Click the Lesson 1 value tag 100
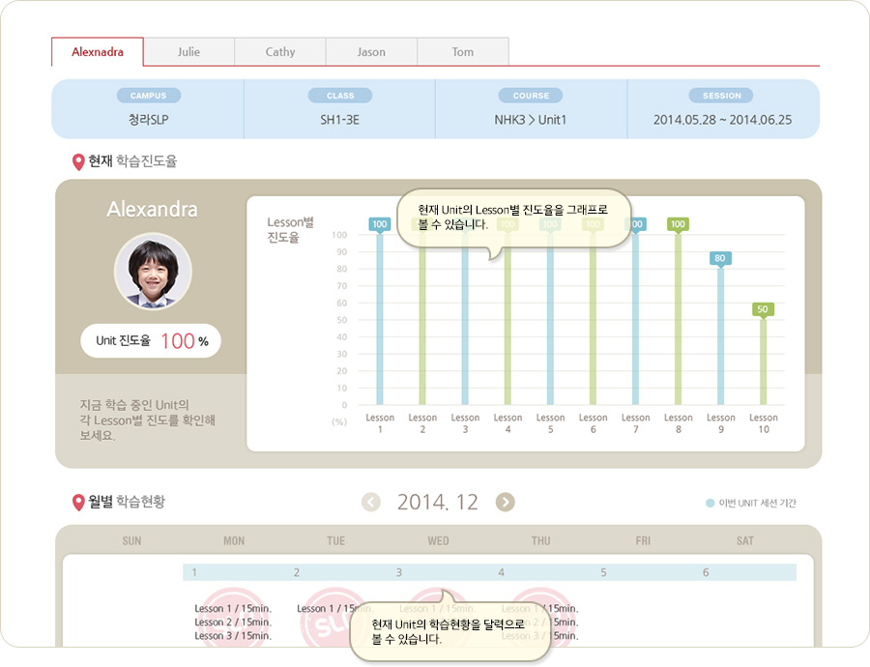Viewport: 870px width, 667px height. [380, 224]
